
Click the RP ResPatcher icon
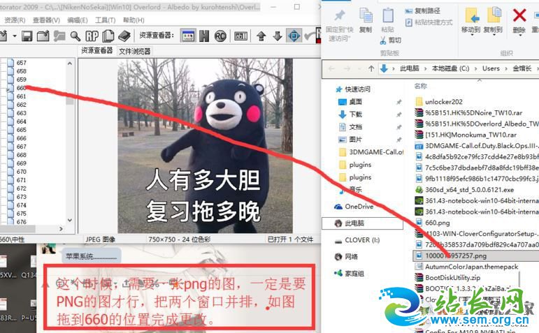tap(92, 36)
